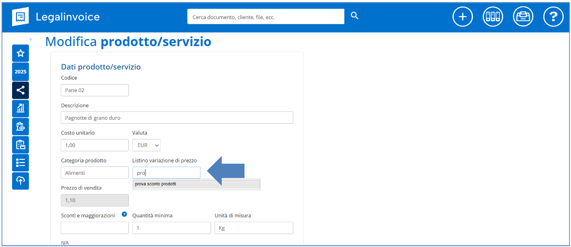Click the Descrizione input field
The image size is (571, 247).
tap(177, 117)
